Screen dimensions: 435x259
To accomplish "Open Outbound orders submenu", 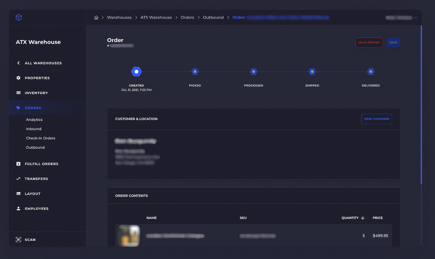I will pos(35,147).
